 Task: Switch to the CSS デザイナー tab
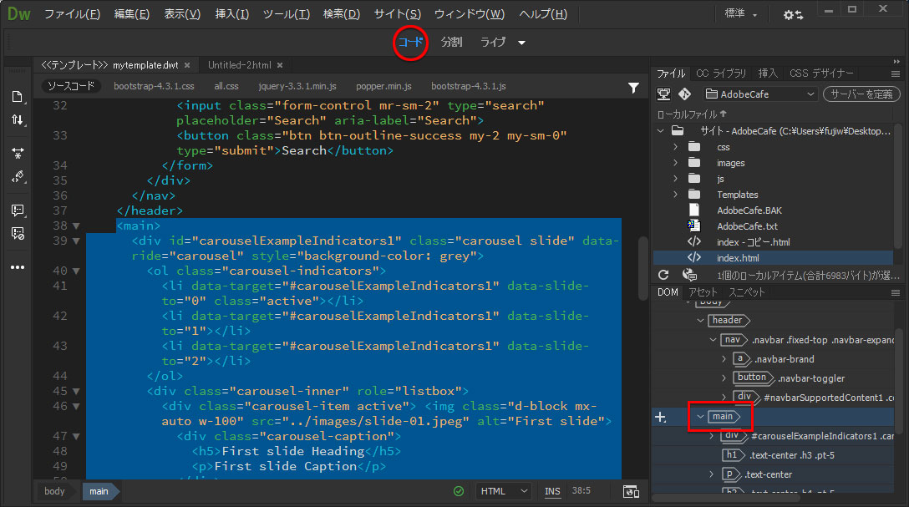coord(822,74)
